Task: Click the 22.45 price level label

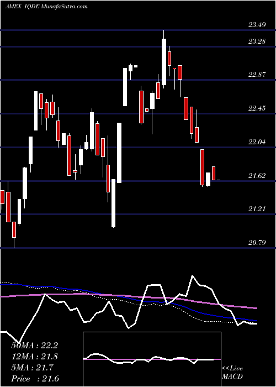Action: click(x=257, y=108)
